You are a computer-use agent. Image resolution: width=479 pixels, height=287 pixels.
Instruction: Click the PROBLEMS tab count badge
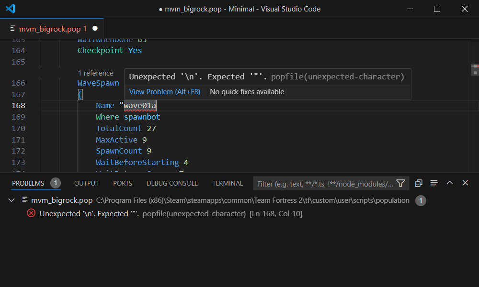point(56,183)
